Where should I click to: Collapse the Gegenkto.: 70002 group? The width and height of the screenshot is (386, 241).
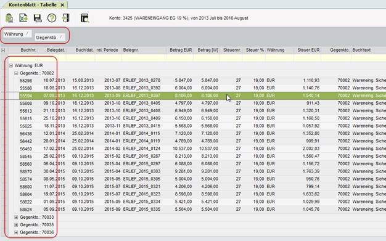pos(16,73)
